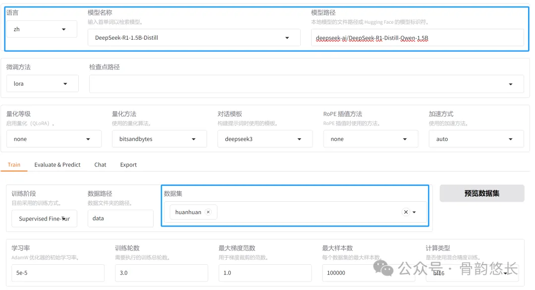Image resolution: width=535 pixels, height=290 pixels.
Task: Open the 训练阶段 Supervised Fine-Tuning dropdown
Action: [x=45, y=219]
